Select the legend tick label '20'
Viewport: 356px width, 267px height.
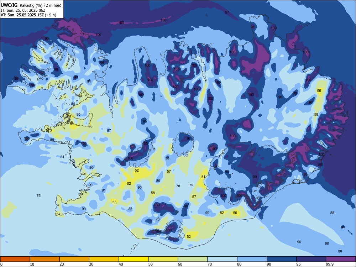coord(62,264)
